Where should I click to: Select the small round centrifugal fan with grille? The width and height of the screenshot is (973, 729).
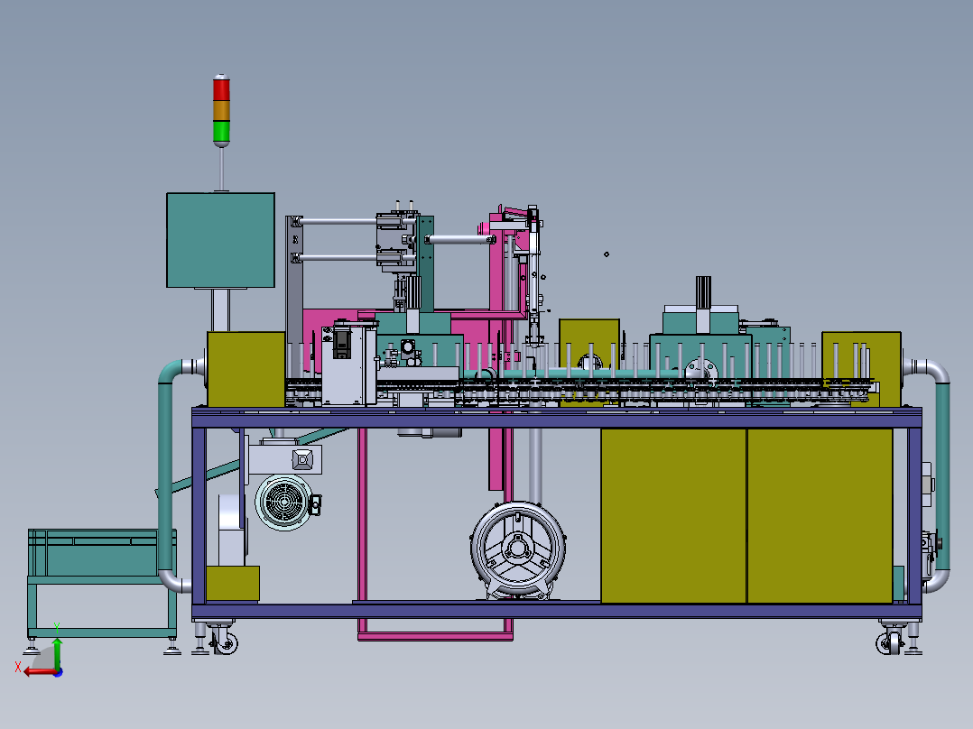tap(284, 503)
